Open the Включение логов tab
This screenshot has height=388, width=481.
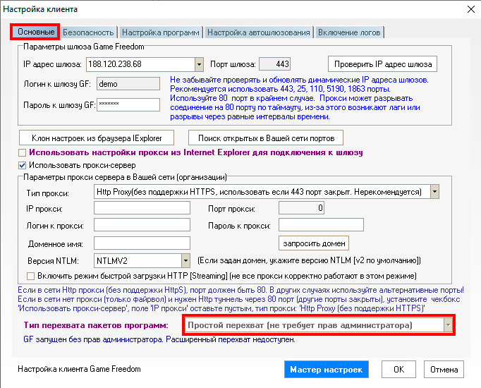pyautogui.click(x=349, y=32)
